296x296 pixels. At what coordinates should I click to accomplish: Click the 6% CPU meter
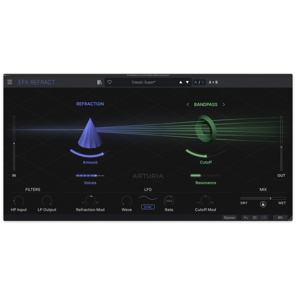(x=280, y=218)
